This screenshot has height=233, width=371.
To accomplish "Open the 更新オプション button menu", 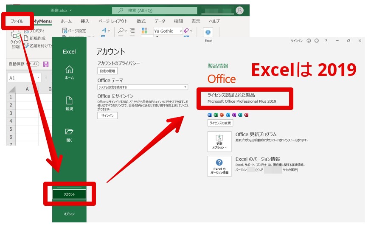I will pos(219,141).
